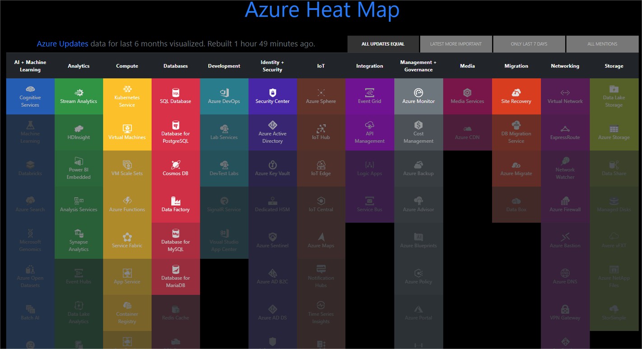Click the Networking column header
Image resolution: width=642 pixels, height=349 pixels.
(x=565, y=66)
